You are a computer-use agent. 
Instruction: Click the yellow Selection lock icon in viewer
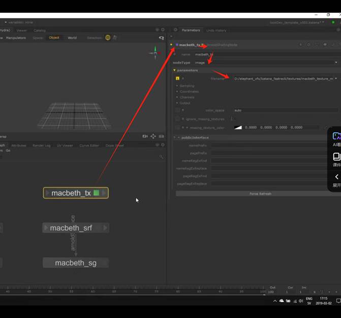tap(108, 38)
